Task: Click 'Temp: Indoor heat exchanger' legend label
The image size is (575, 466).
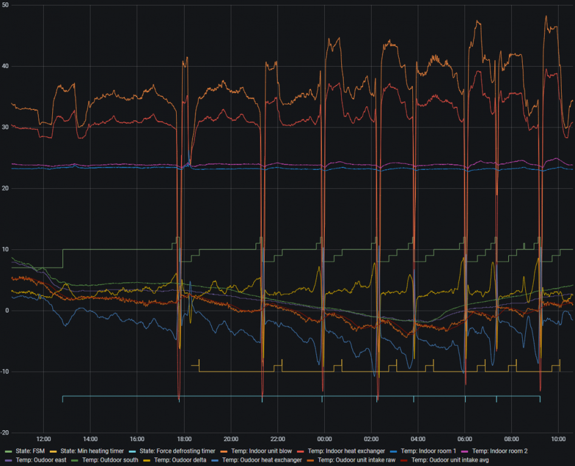Action: coord(346,451)
